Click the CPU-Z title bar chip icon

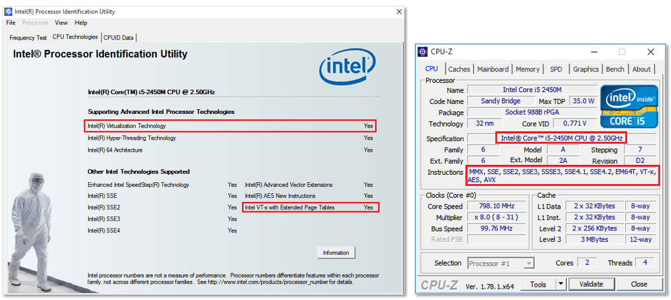(x=422, y=52)
